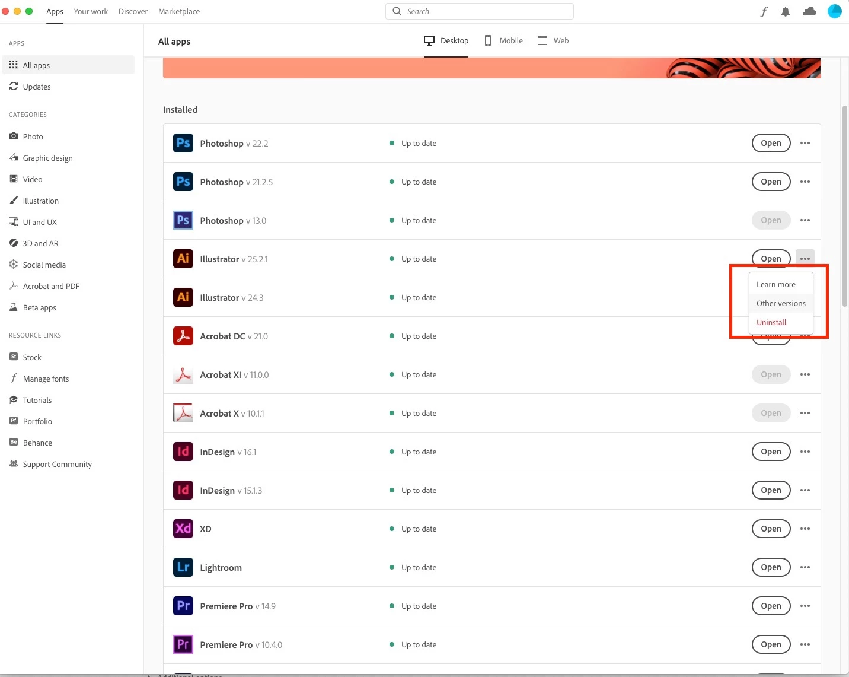Open Premiere Pro v 14.9

[771, 606]
